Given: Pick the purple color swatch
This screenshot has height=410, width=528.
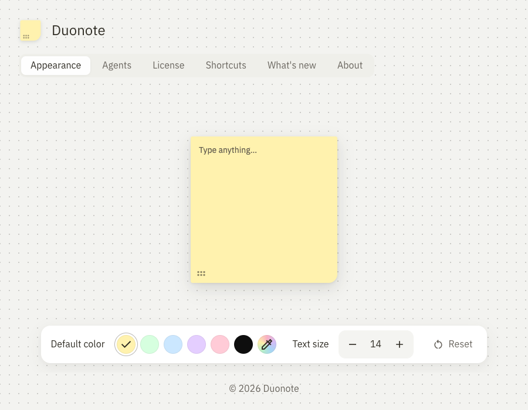Looking at the screenshot, I should tap(197, 344).
